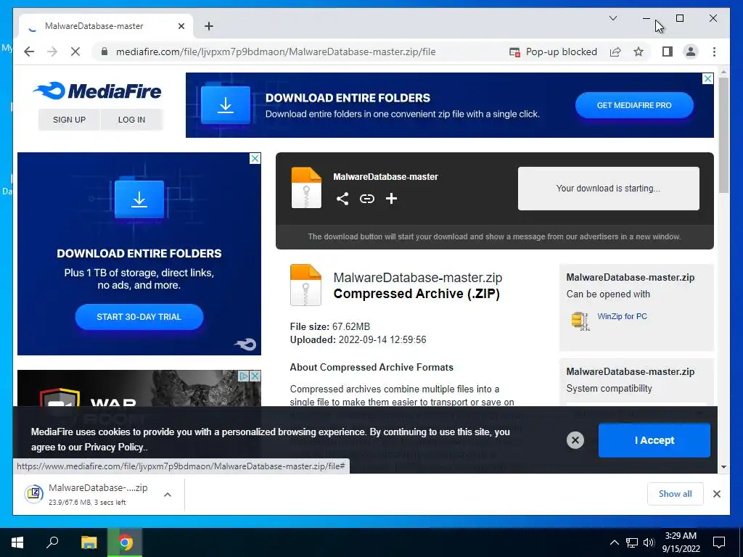Click the MediaFire logo

coord(98,91)
